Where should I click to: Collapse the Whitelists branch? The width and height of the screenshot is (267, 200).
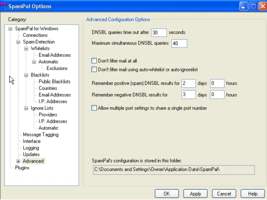point(26,48)
